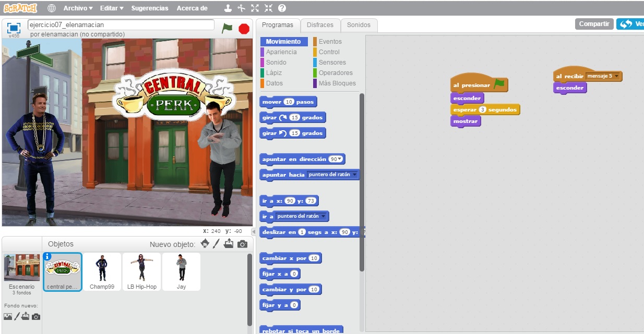Screen dimensions: 644x334
Task: Select Datos block category
Action: click(275, 83)
